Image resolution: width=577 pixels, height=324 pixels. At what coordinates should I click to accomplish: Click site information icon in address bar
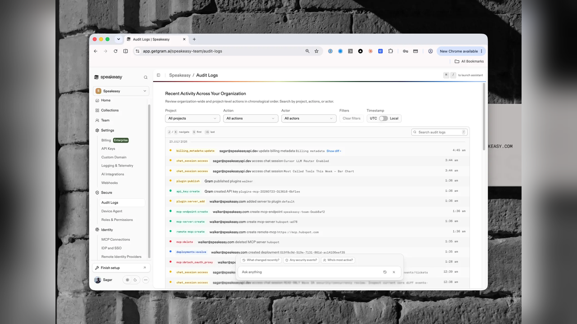[137, 51]
